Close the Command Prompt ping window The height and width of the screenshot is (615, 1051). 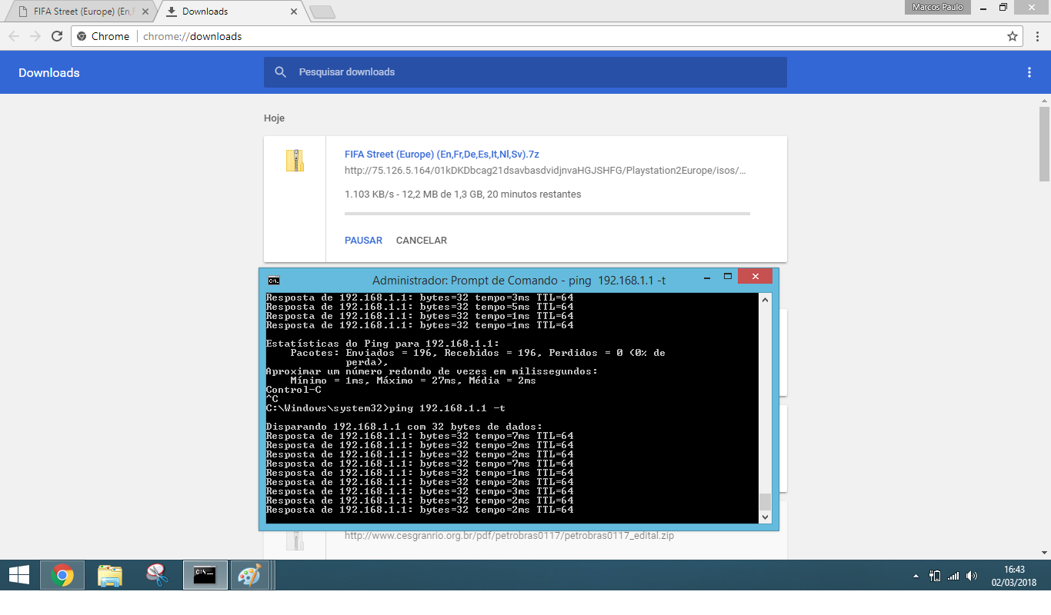755,276
